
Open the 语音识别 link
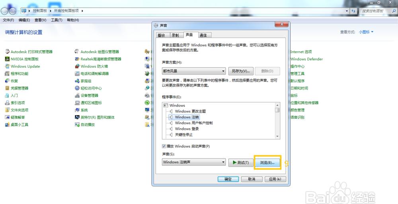pos(297,118)
